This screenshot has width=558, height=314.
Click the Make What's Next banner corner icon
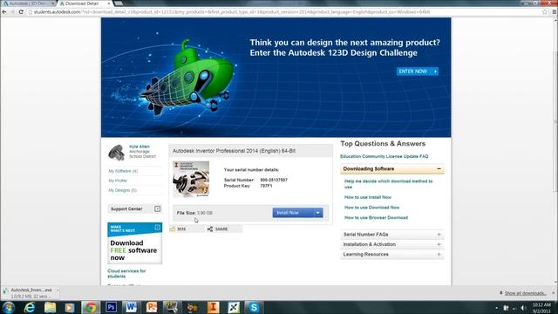(157, 227)
